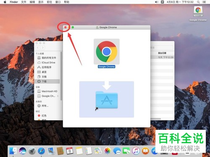Image resolution: width=210 pixels, height=157 pixels.
Task: Click the disk proxy icon in the Google Chrome title bar
Action: point(97,27)
